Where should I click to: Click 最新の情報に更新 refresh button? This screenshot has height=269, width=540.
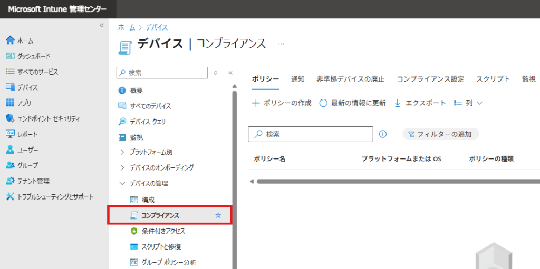coord(353,103)
